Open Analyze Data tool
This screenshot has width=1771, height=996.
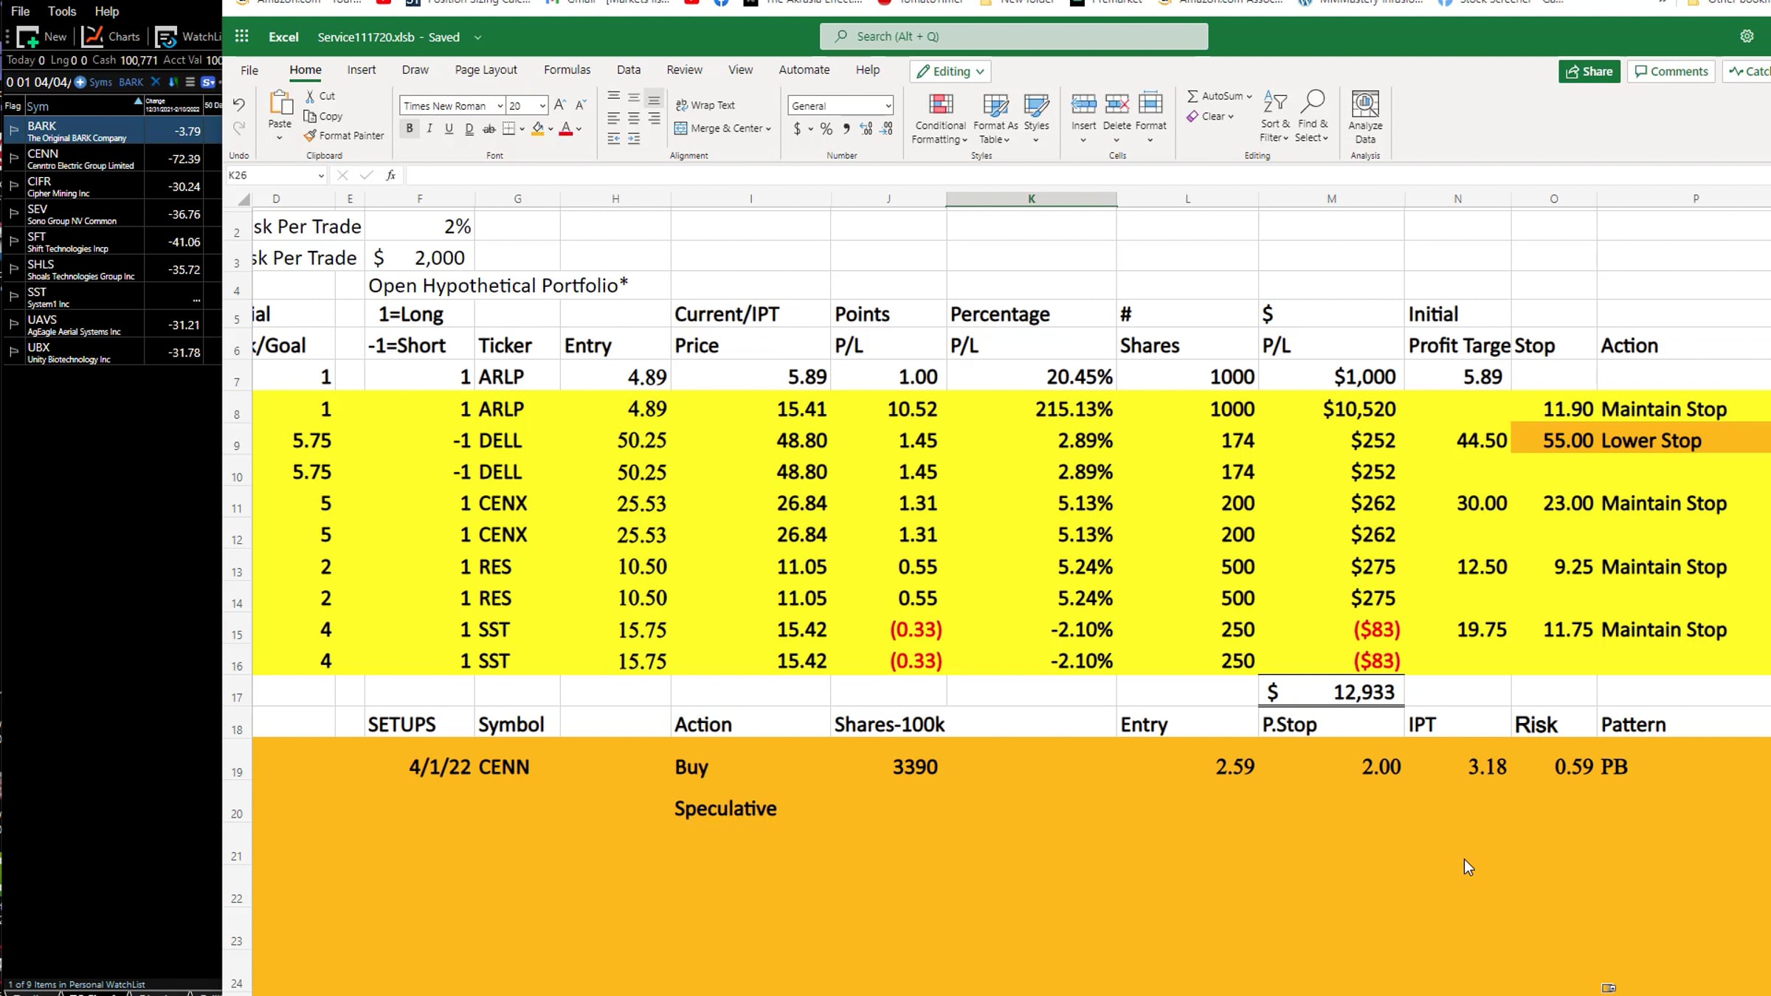coord(1365,117)
